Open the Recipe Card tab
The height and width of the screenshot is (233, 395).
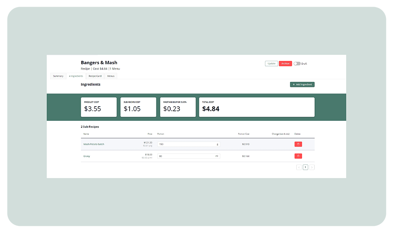point(95,76)
